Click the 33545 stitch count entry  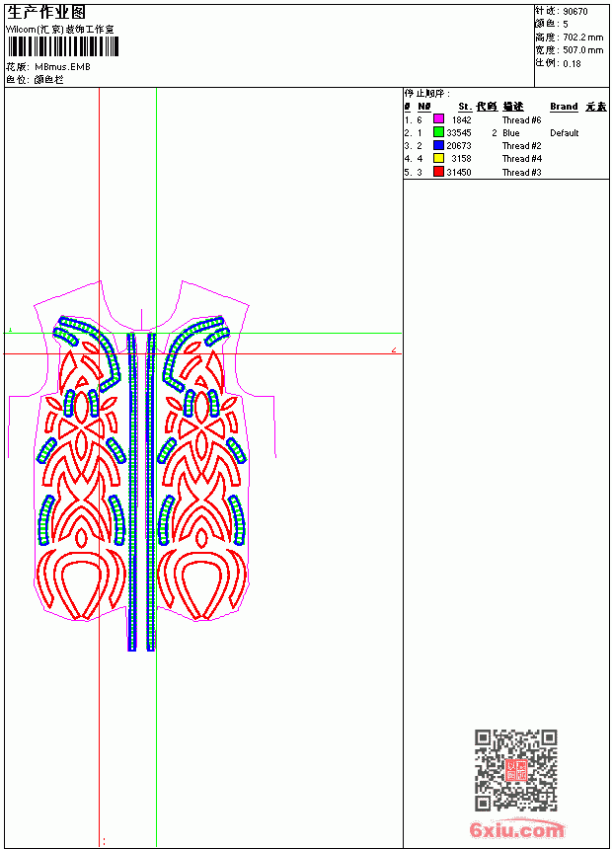click(459, 132)
